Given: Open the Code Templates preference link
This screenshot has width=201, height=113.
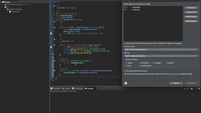Looking at the screenshot, I should tap(174, 74).
